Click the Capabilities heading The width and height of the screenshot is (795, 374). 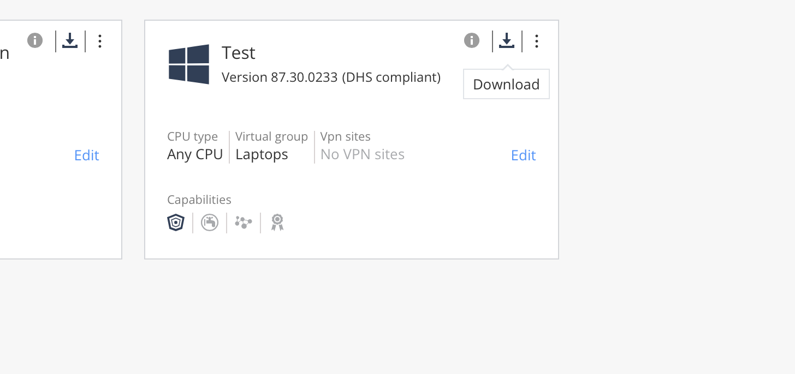[199, 200]
